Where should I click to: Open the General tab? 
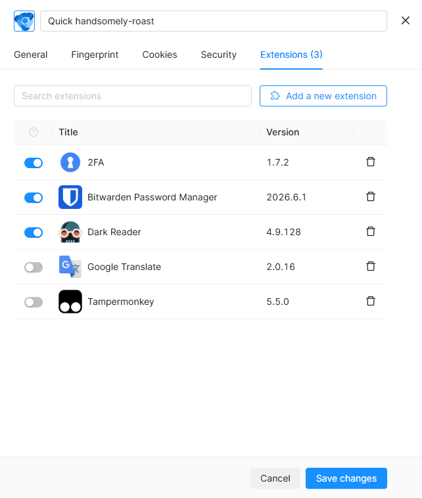(30, 55)
